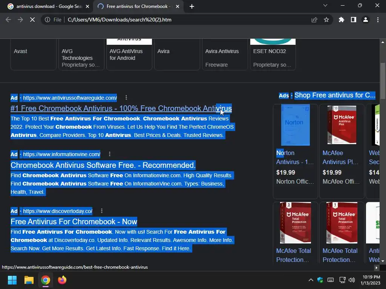Open 'McAfee Antivirus Pl...' product title
Screen dimensions: 386x289
341,157
